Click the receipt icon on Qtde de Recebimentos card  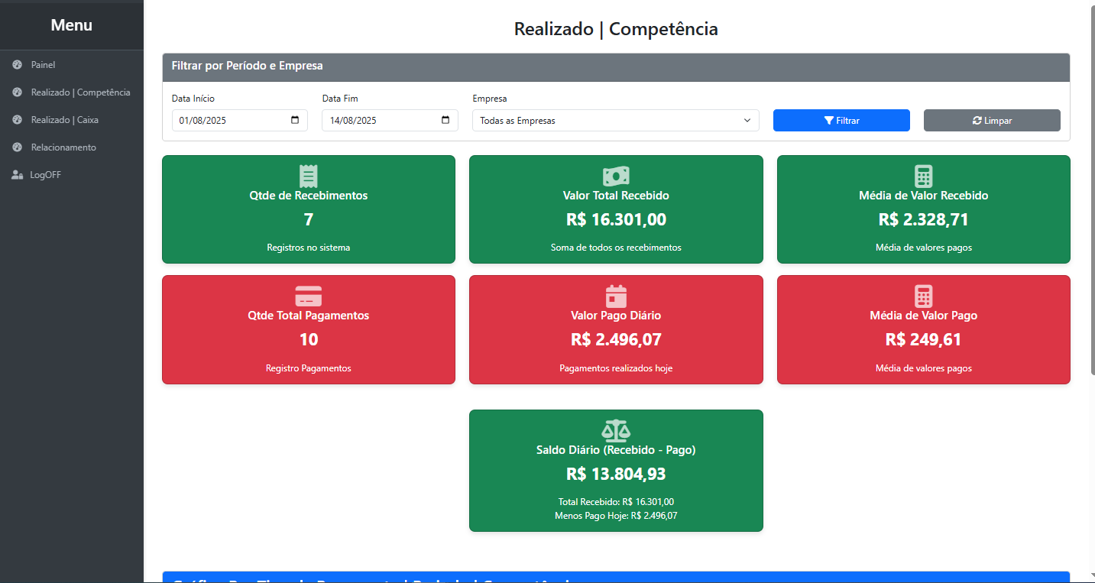(308, 175)
